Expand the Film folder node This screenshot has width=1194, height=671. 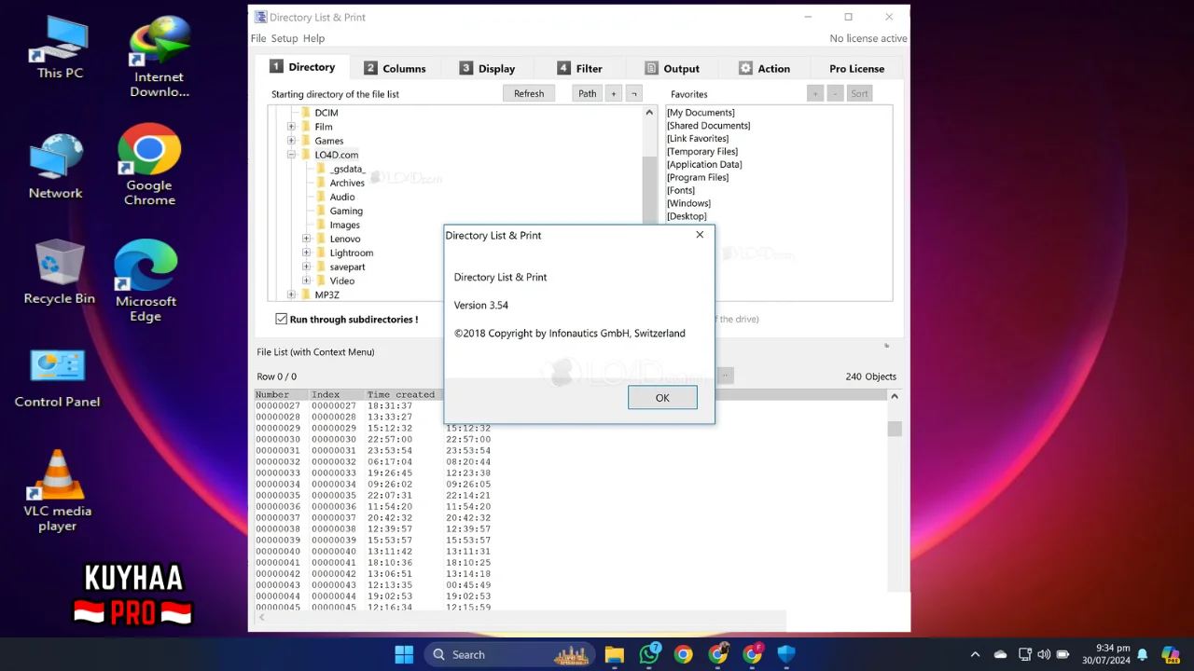291,127
